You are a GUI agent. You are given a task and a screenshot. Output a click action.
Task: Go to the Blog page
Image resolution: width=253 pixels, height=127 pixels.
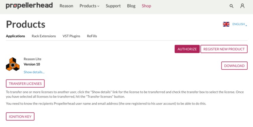coord(131,6)
